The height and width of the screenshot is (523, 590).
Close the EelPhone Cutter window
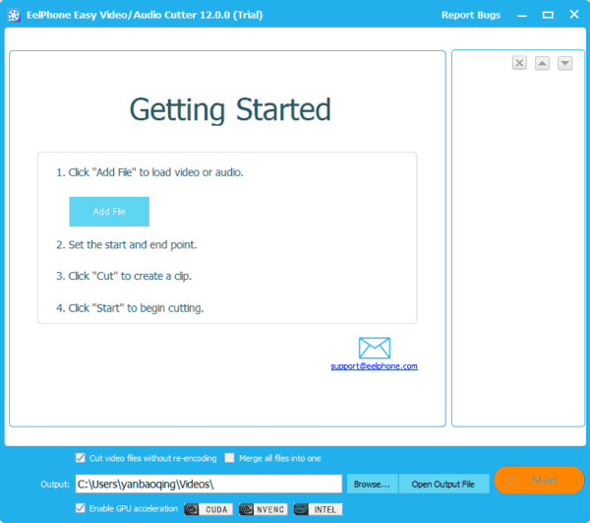(574, 15)
